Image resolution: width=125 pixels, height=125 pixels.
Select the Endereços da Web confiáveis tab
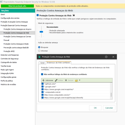point(58,63)
